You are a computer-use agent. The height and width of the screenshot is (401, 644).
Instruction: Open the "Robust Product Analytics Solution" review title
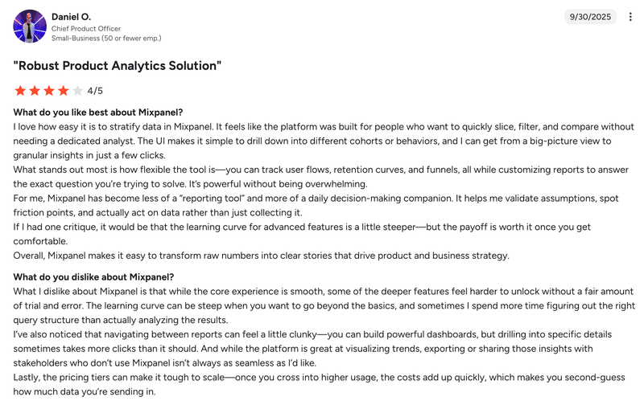(x=118, y=65)
